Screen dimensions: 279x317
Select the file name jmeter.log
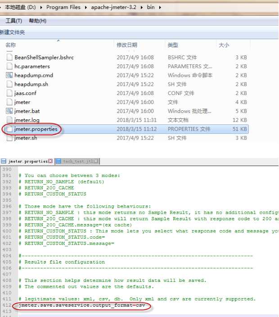tap(27, 120)
